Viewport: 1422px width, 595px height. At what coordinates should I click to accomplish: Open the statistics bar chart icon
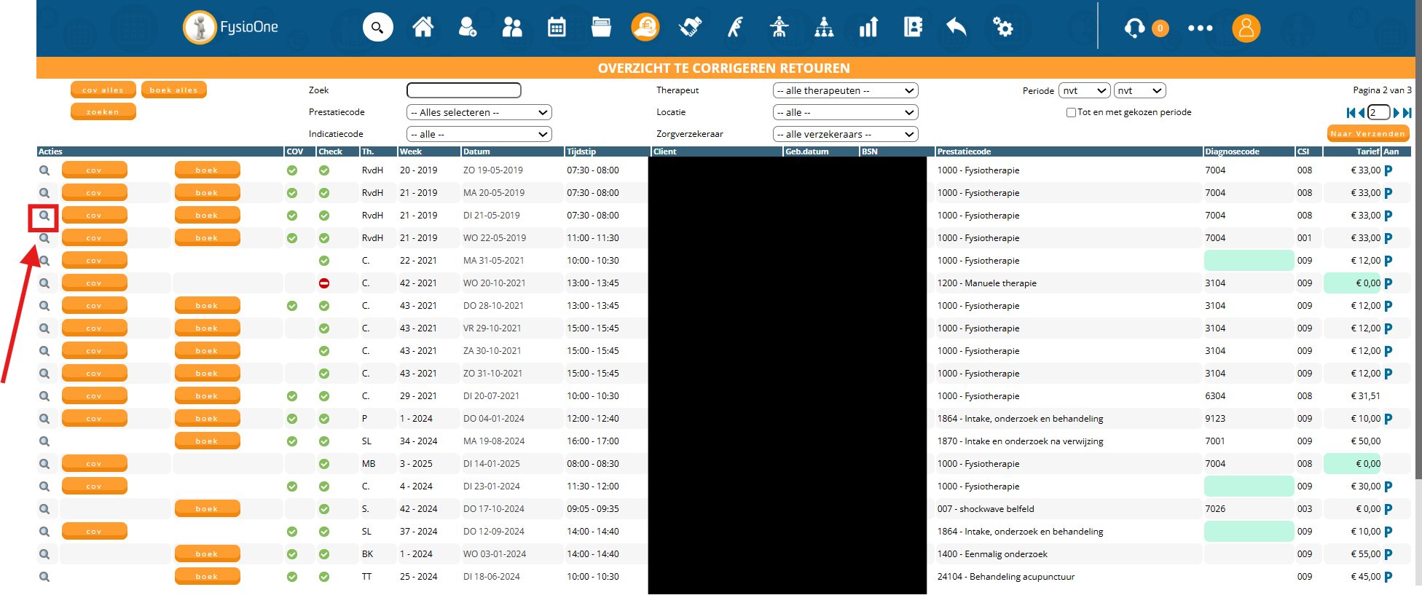point(868,28)
